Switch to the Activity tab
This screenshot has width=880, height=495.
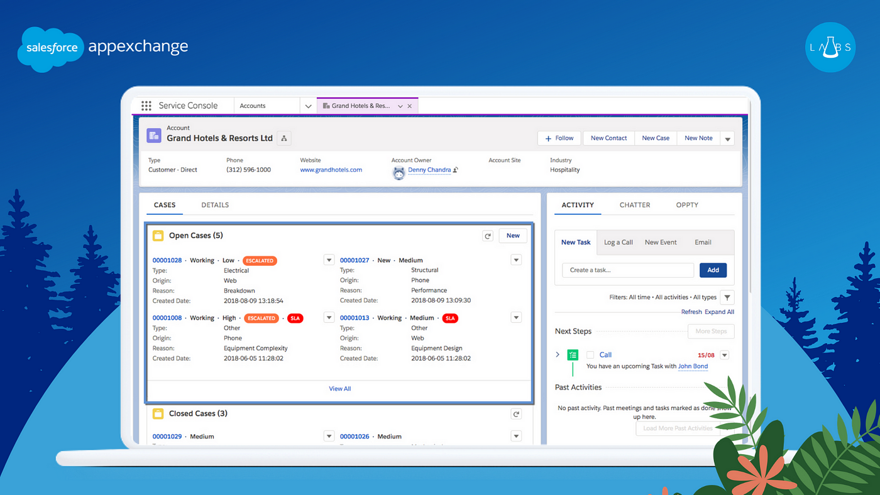click(x=578, y=205)
